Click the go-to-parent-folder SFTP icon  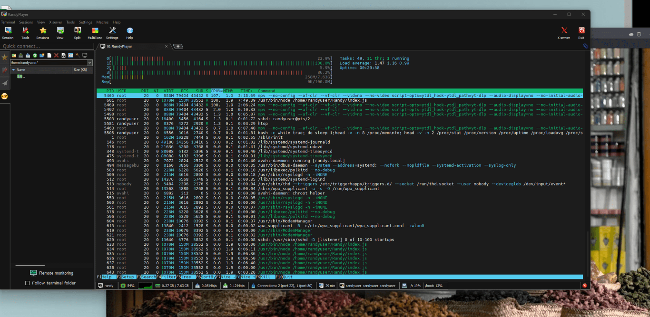click(x=14, y=55)
